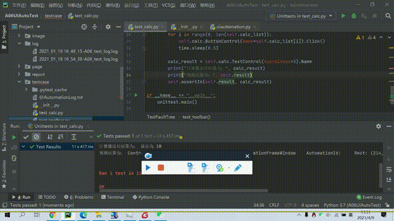Toggle show ignored tests button
394x221 pixels.
(x=36, y=137)
